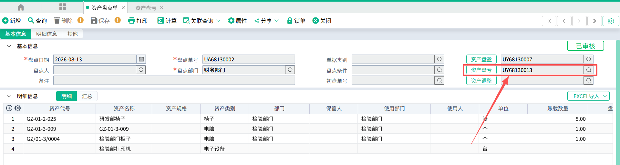The height and width of the screenshot is (165, 620).
Task: Add a row with plus icon
Action: point(9,108)
